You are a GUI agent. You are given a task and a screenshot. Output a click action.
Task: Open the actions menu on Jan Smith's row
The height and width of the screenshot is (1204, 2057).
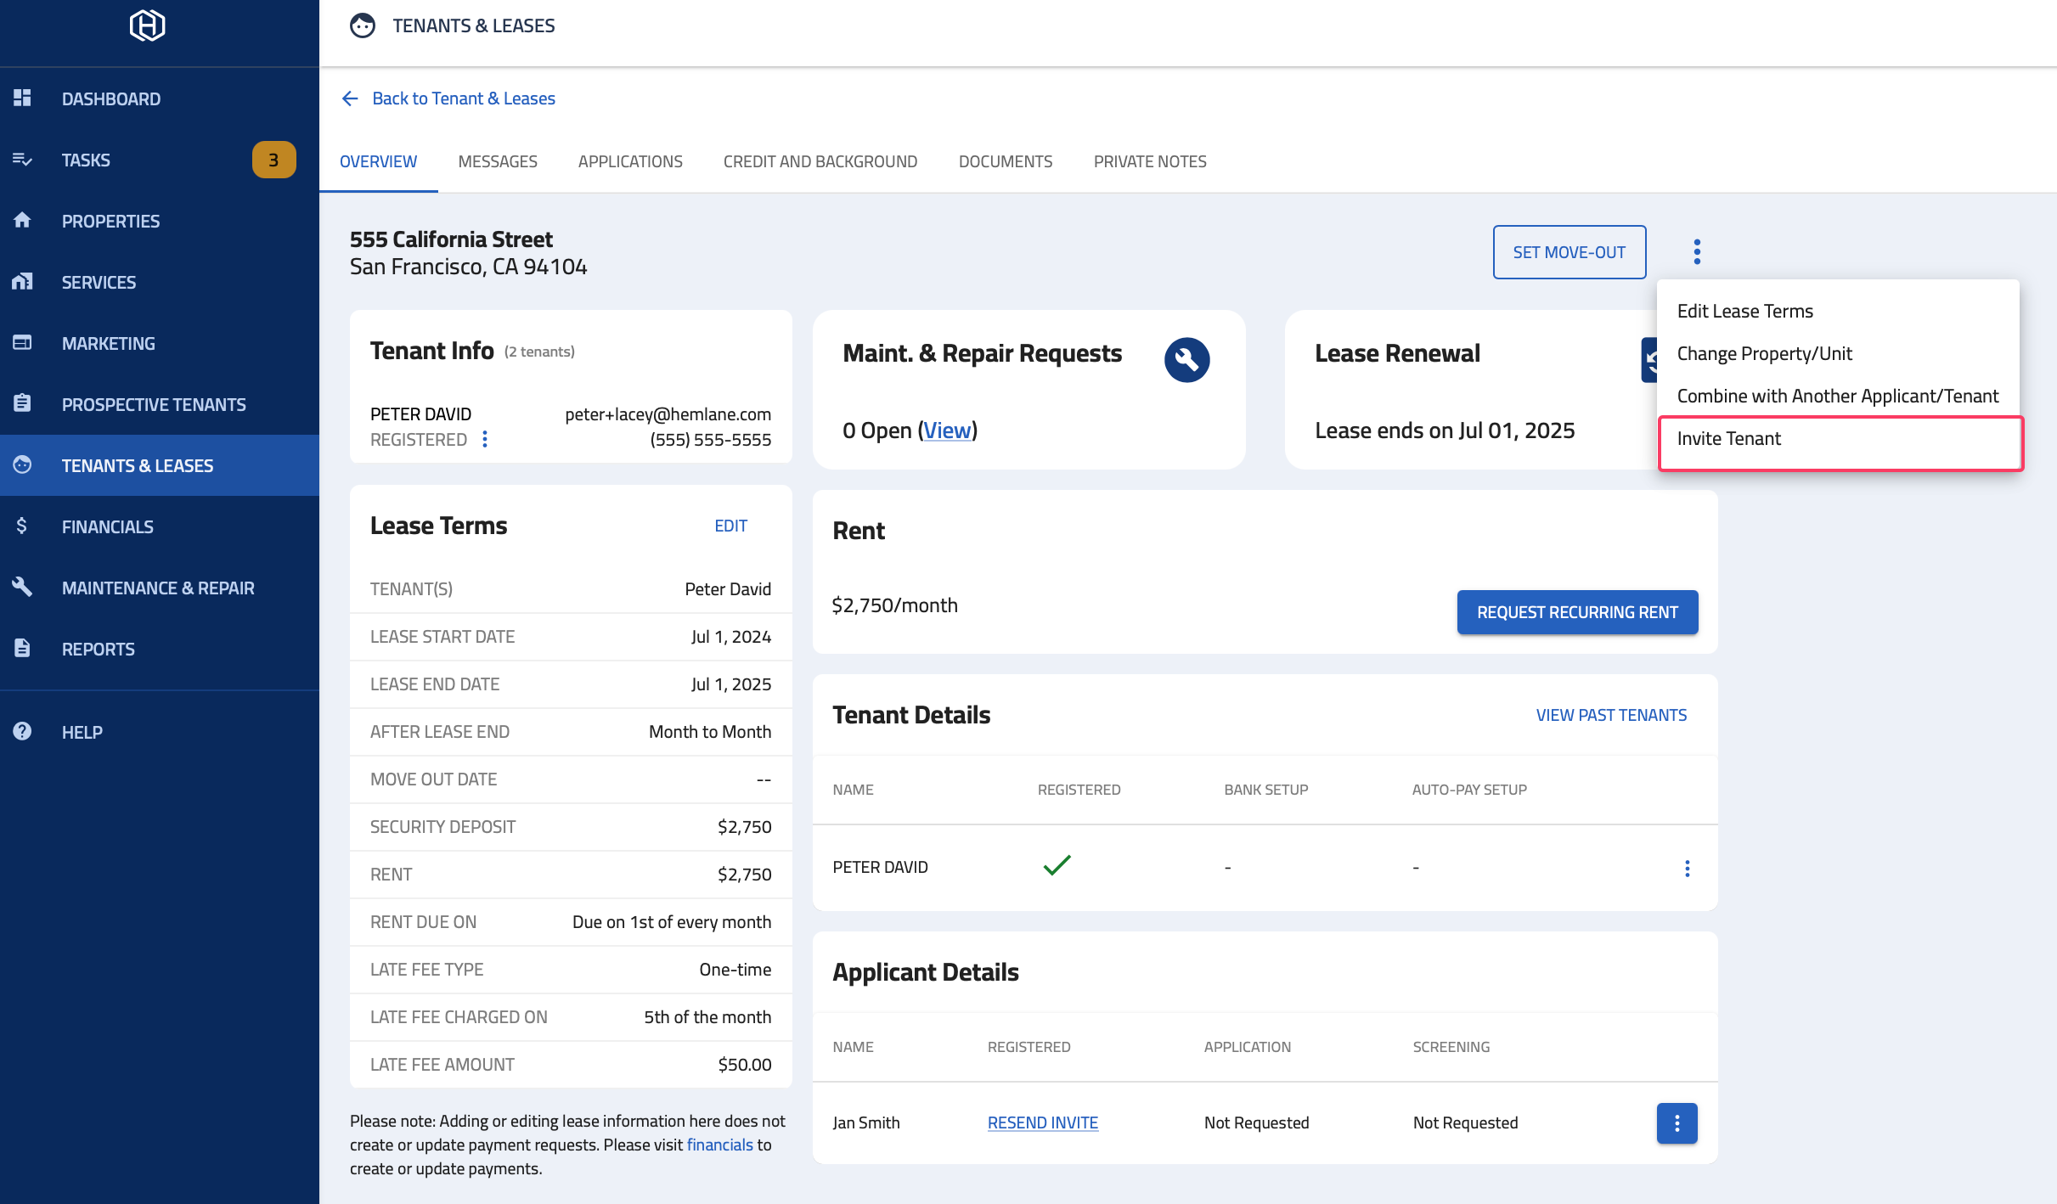click(1677, 1122)
